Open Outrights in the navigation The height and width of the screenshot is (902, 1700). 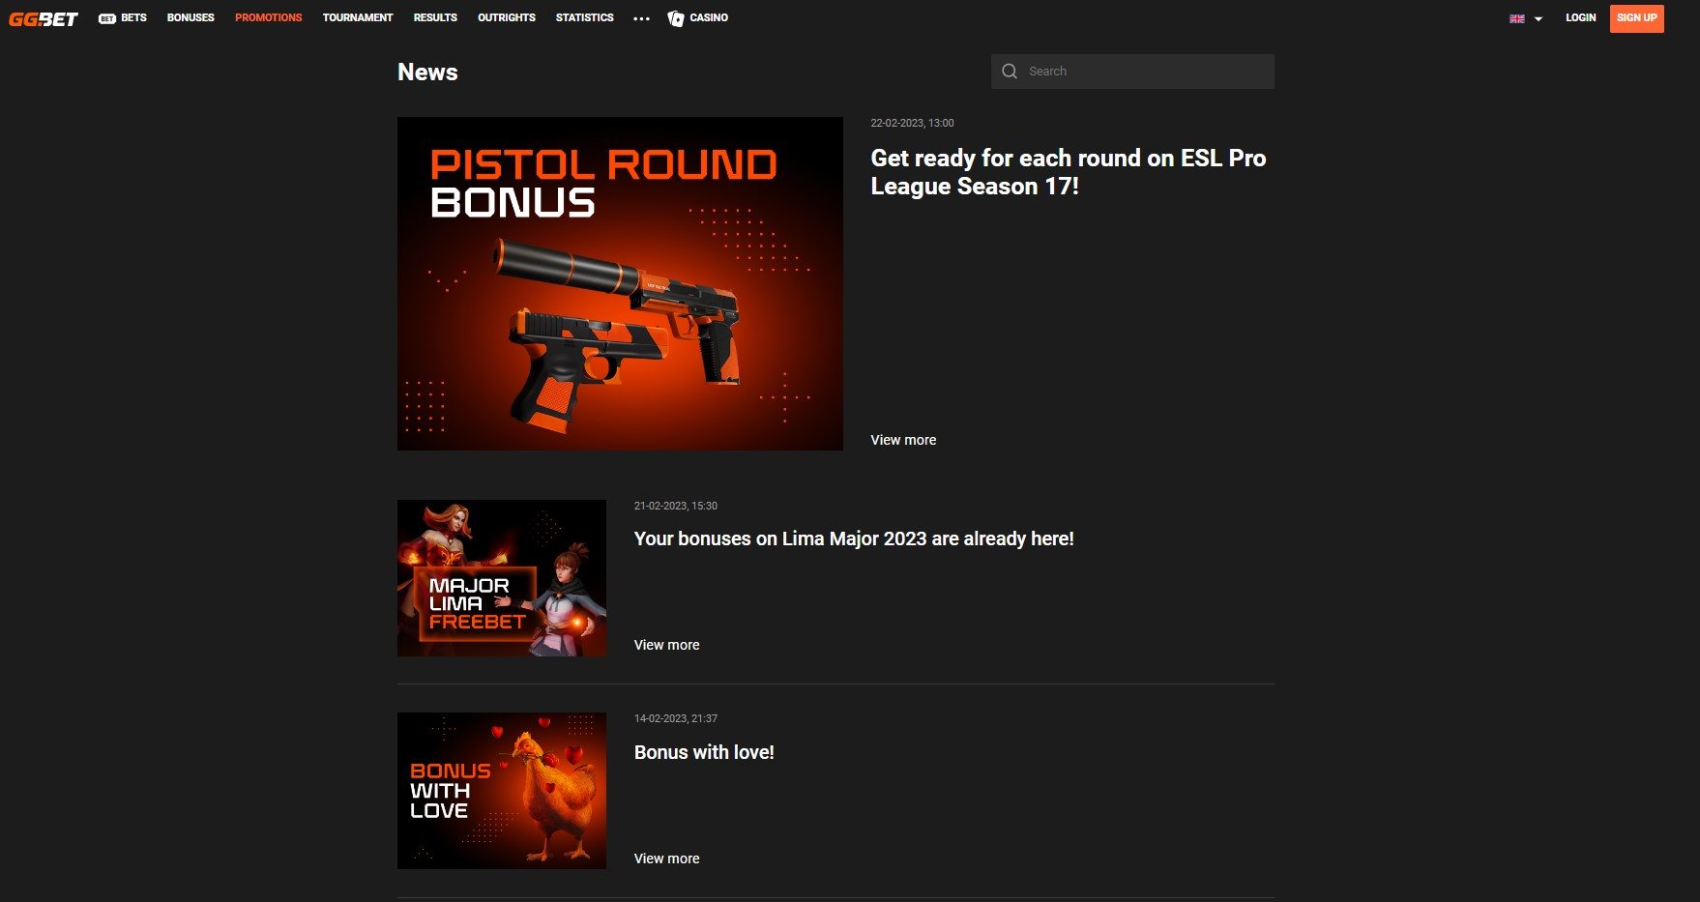click(x=507, y=17)
